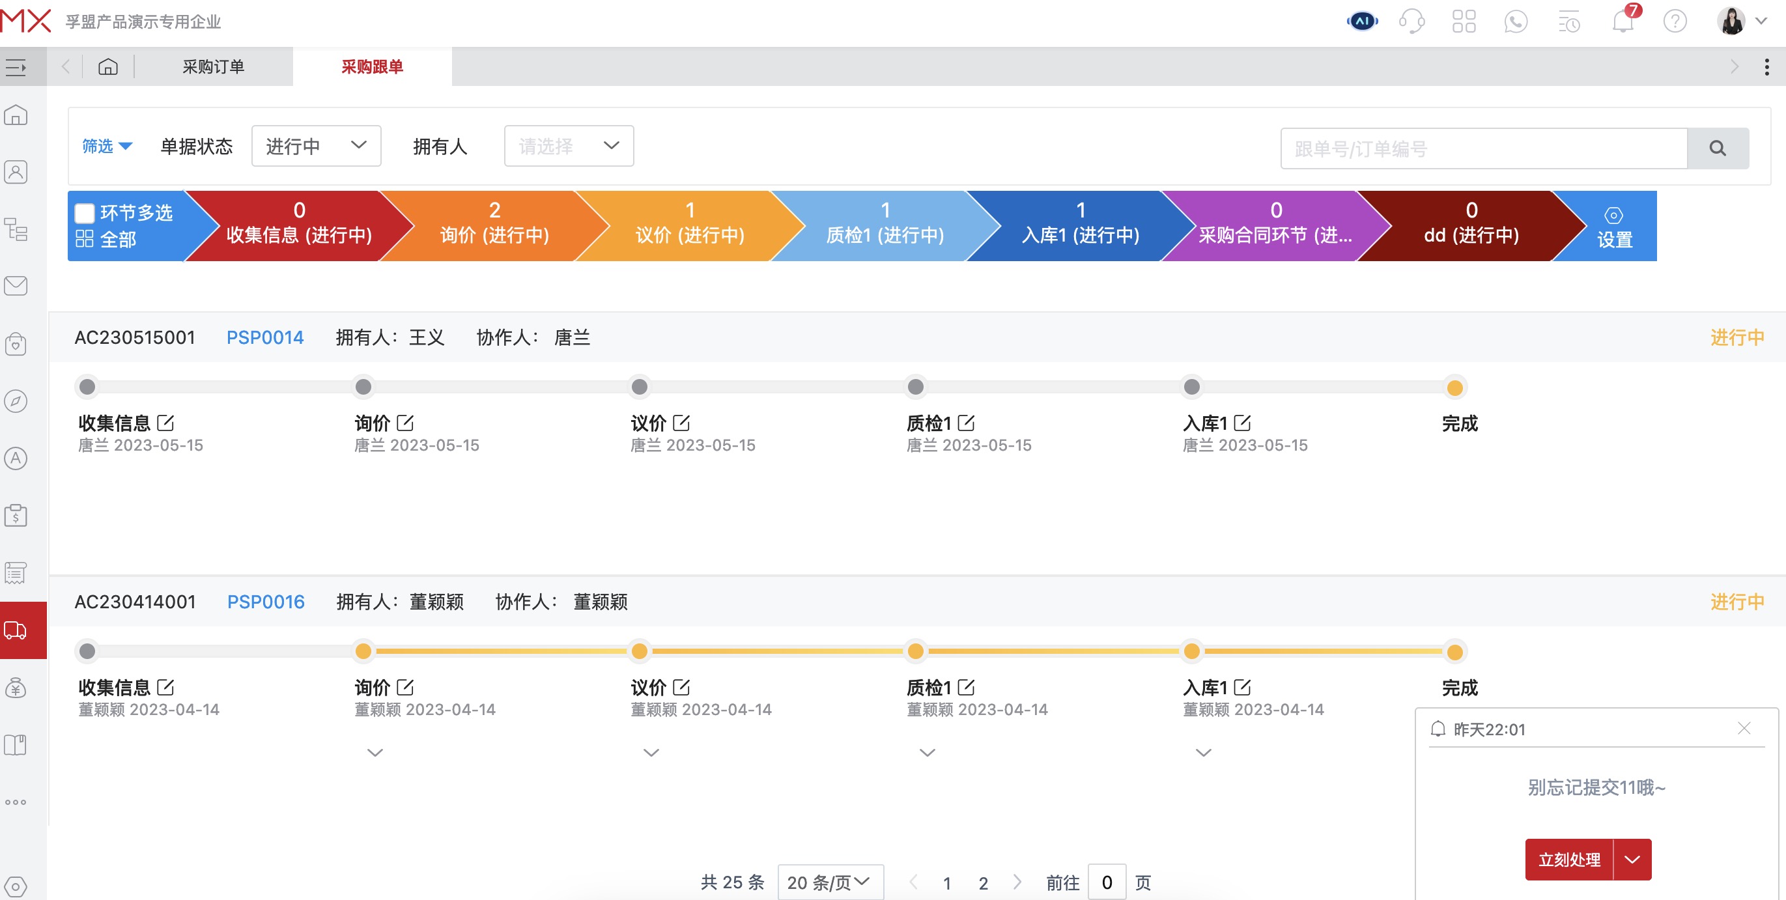Click the headset customer support icon

[x=1412, y=21]
